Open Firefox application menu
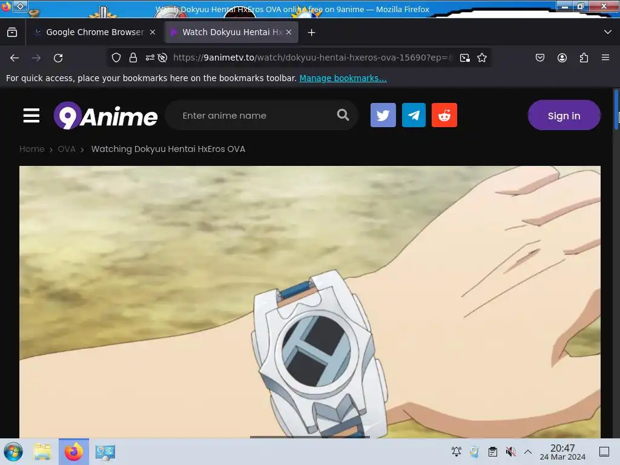This screenshot has width=620, height=465. tap(605, 58)
